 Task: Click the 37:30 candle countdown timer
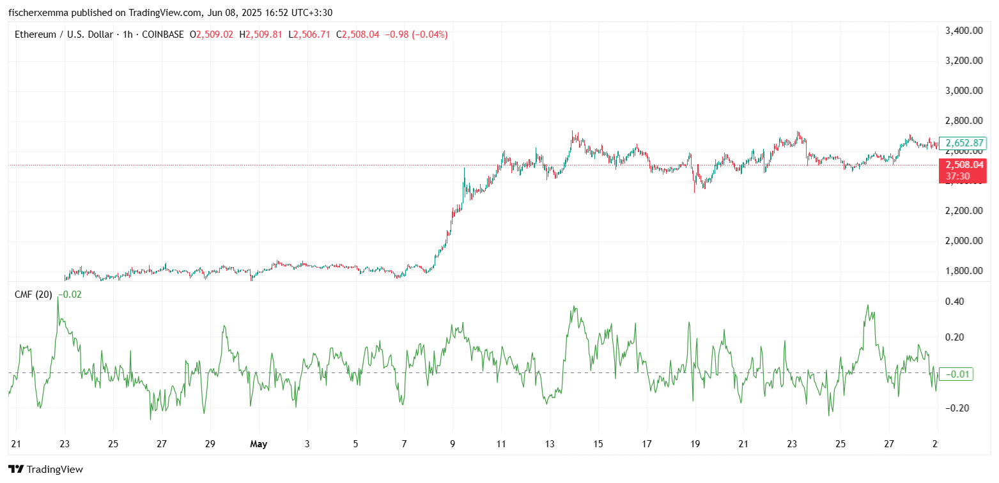pos(957,176)
